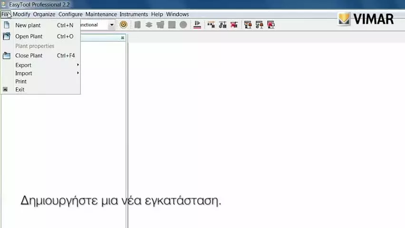Open the Help menu

[157, 14]
